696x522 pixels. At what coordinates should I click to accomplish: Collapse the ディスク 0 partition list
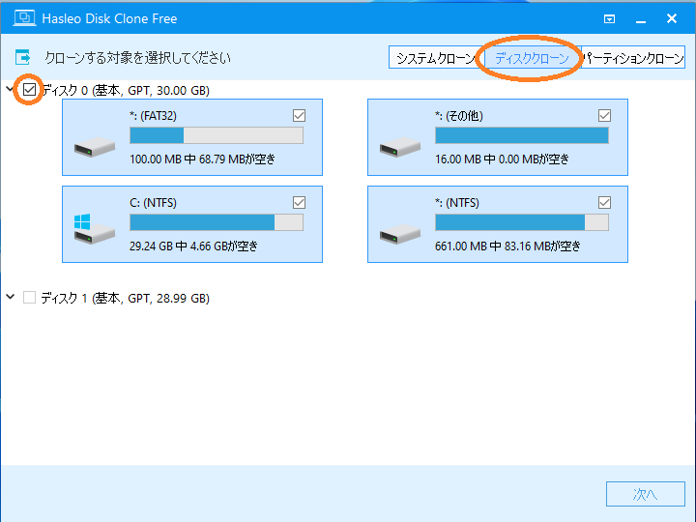[x=10, y=89]
